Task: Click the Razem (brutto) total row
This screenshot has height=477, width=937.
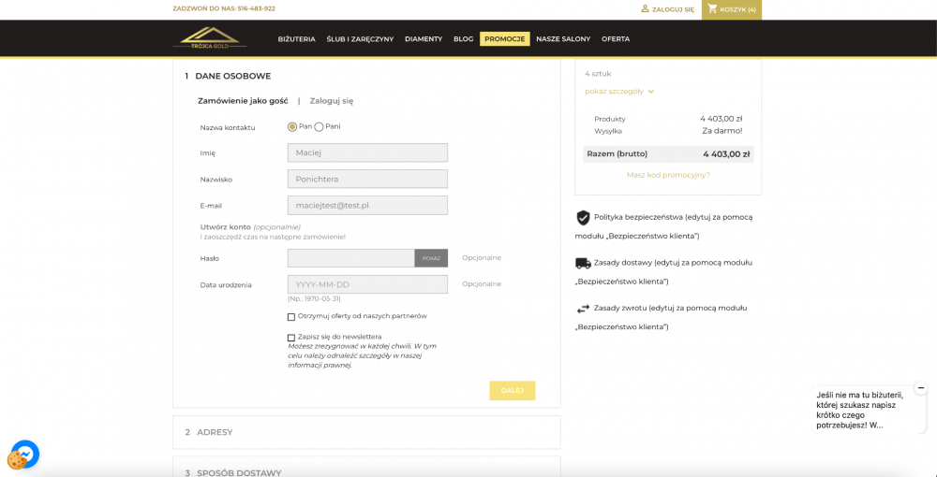Action: [668, 153]
